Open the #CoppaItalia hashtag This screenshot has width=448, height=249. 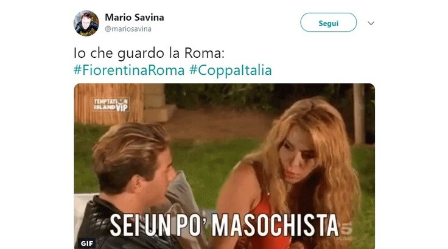[231, 70]
